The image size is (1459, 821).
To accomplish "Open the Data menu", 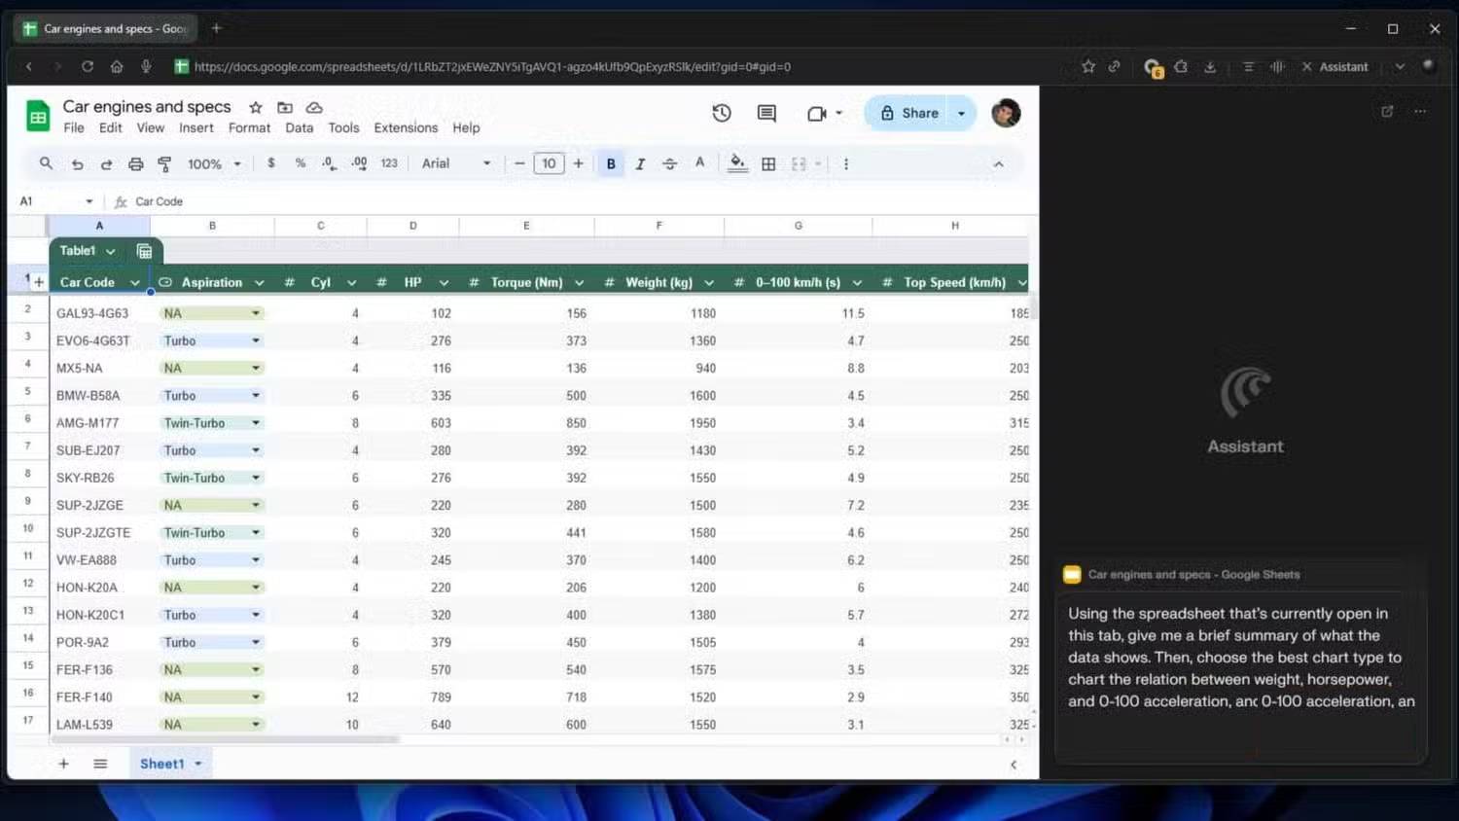I will pyautogui.click(x=299, y=127).
